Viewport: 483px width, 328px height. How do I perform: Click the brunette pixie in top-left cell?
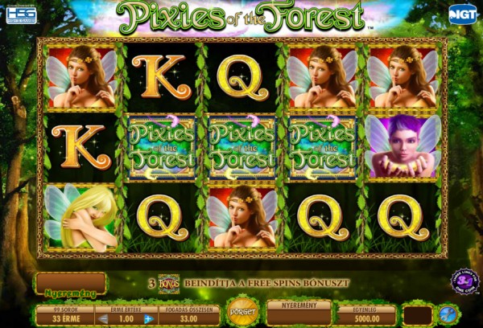[x=81, y=77]
